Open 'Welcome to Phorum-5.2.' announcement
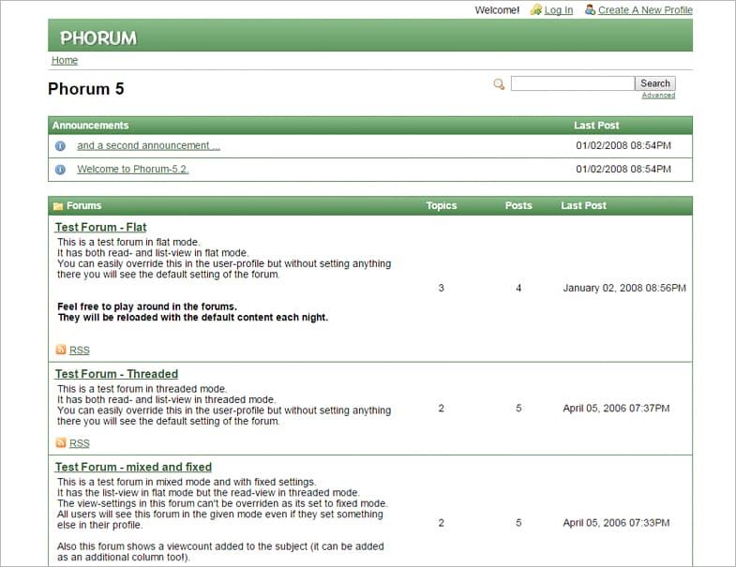Image resolution: width=736 pixels, height=567 pixels. 133,169
